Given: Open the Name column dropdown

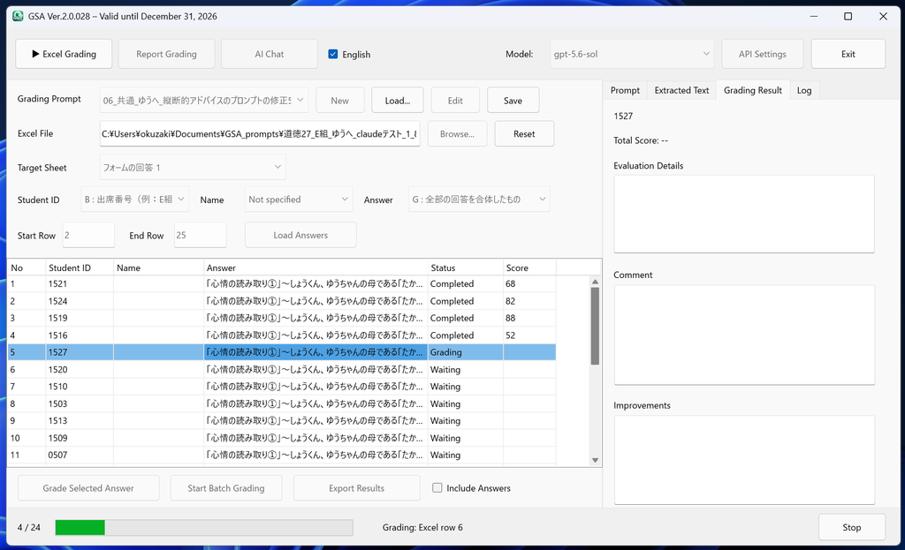Looking at the screenshot, I should pyautogui.click(x=299, y=200).
